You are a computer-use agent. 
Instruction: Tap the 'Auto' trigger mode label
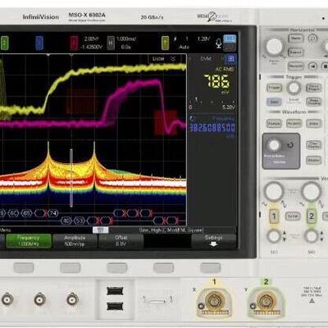[184, 47]
